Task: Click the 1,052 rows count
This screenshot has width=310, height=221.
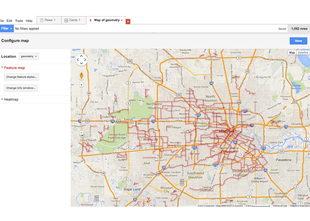Action: click(x=299, y=29)
